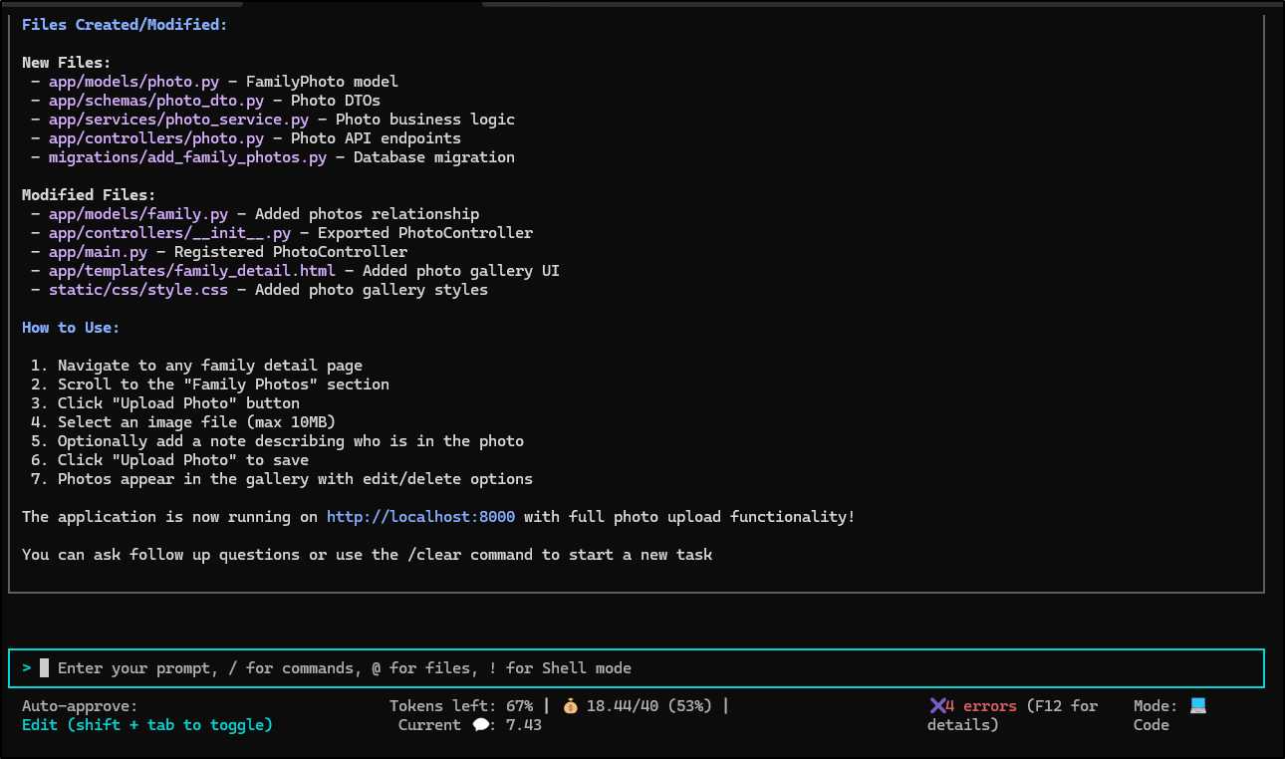Screen dimensions: 1285x759
Task: Click the 'New Files:' heading
Action: pyautogui.click(x=67, y=63)
